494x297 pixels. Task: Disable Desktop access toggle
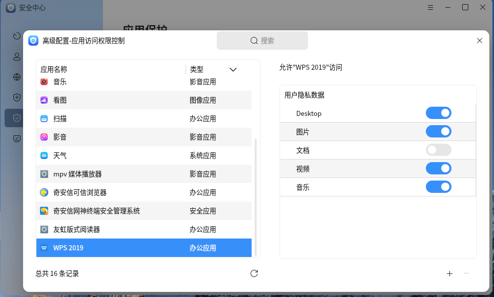click(439, 113)
